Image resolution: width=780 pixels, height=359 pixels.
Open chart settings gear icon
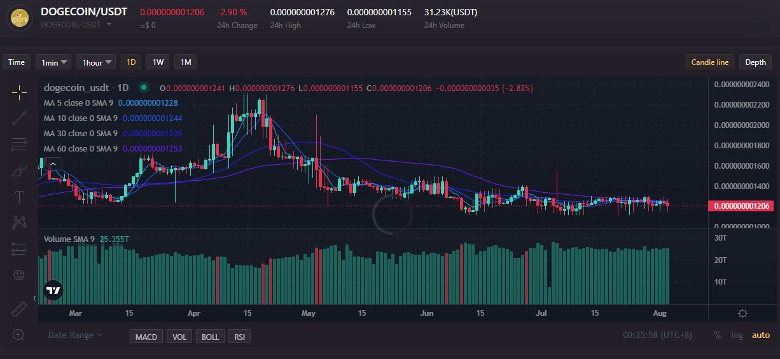(x=742, y=313)
